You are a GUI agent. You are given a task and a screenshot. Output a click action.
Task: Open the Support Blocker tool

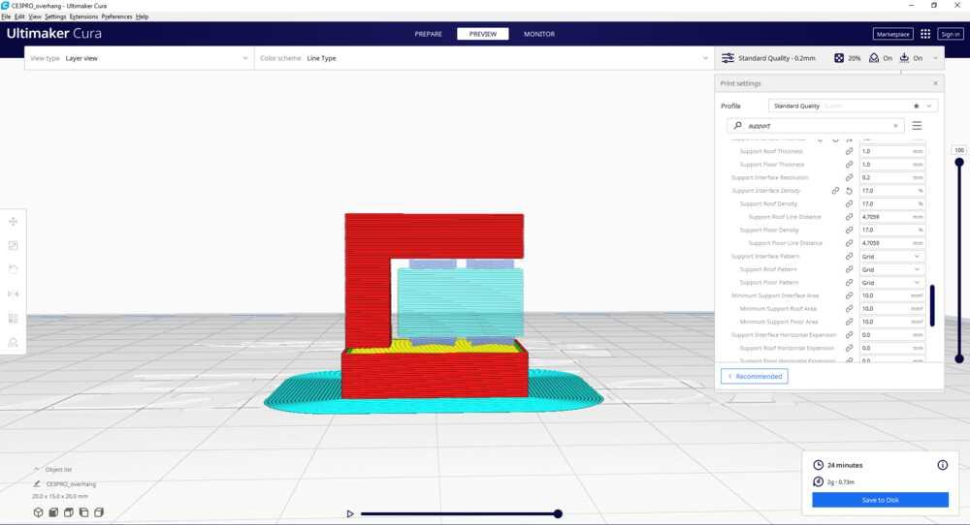[x=14, y=342]
